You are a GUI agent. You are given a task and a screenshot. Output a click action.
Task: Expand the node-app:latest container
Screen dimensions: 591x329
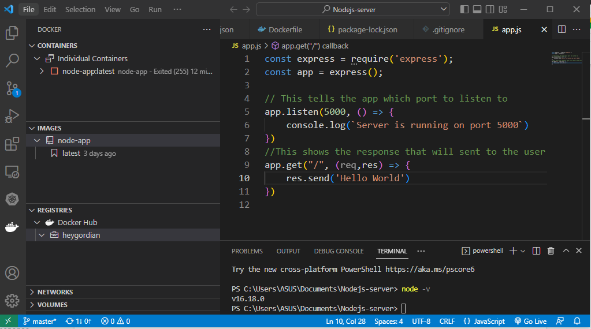(x=42, y=72)
